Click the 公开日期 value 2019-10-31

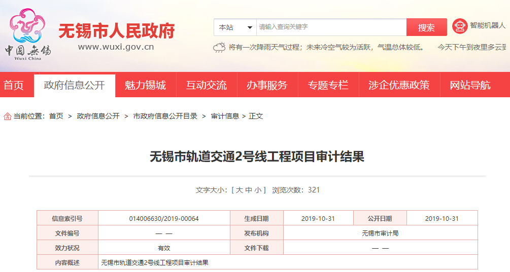(441, 219)
